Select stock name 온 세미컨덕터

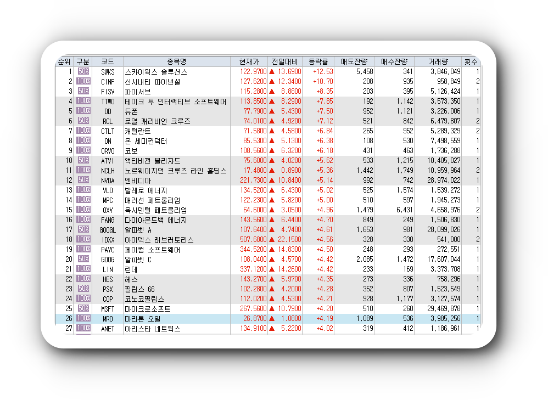tap(146, 141)
